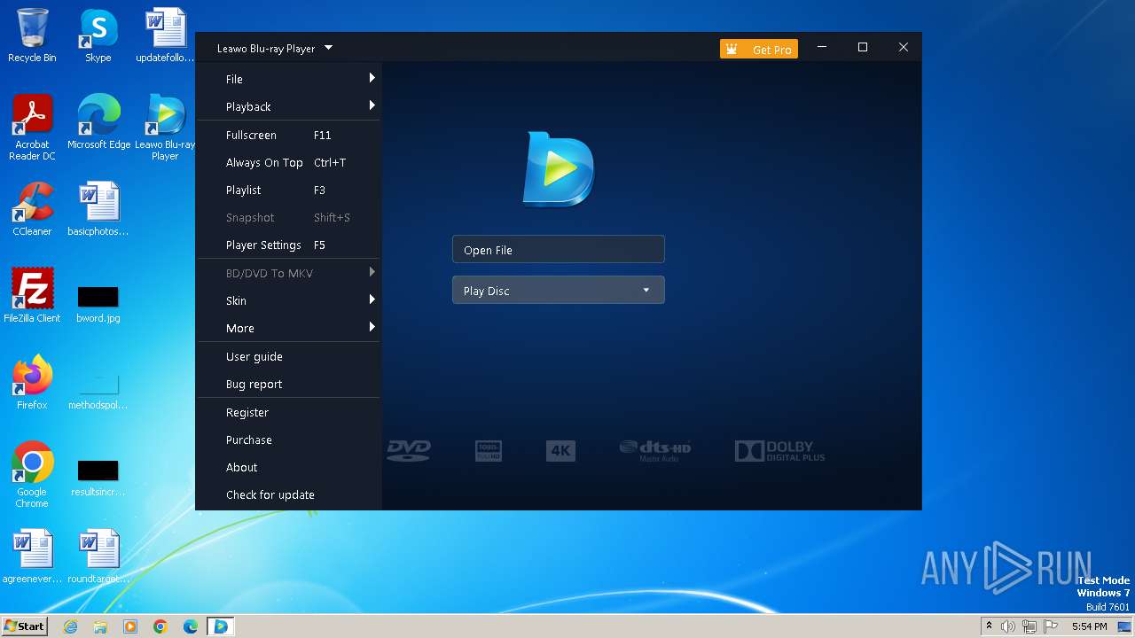Select the Firefox desktop shortcut
This screenshot has height=638, width=1135.
point(32,383)
